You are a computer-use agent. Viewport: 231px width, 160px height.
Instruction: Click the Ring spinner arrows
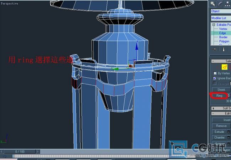pyautogui.click(x=229, y=95)
